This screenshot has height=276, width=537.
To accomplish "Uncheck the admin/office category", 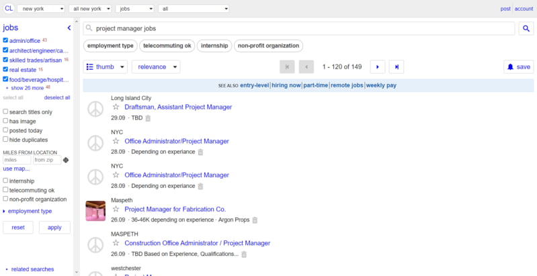I will [5, 40].
